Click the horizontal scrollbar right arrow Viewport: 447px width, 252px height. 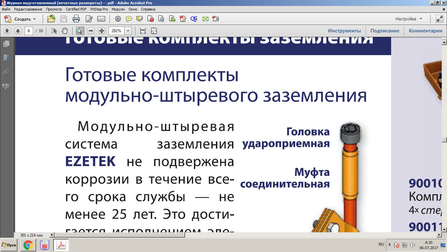point(438,235)
